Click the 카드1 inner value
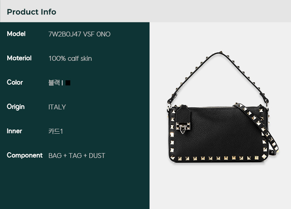 (x=56, y=131)
